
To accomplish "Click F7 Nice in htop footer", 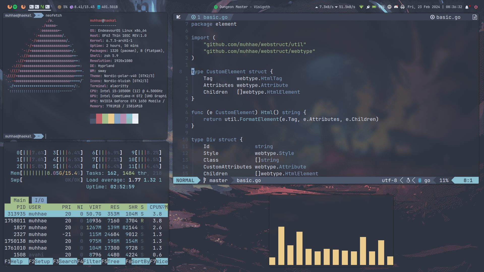I will coord(159,261).
